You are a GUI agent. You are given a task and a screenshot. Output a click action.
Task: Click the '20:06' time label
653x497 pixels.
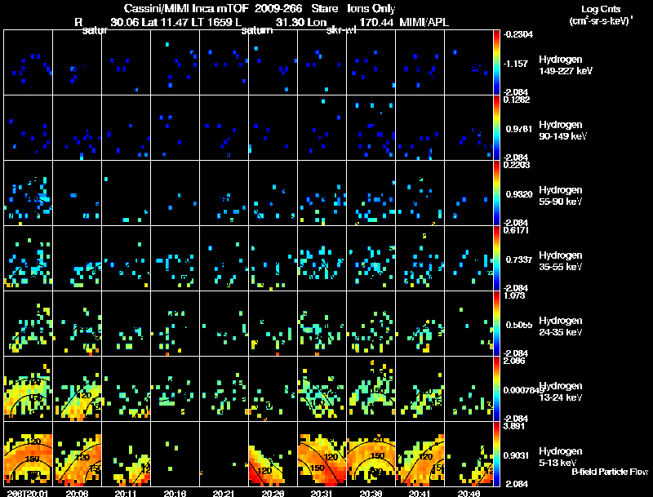coord(77,493)
